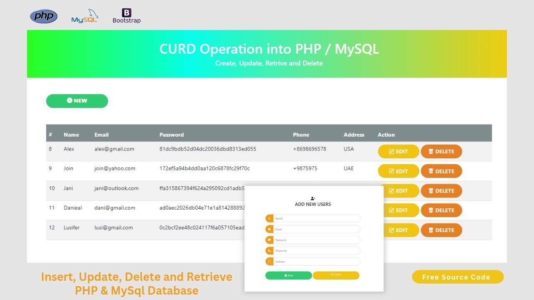Click phone number +8698696578

click(310, 149)
